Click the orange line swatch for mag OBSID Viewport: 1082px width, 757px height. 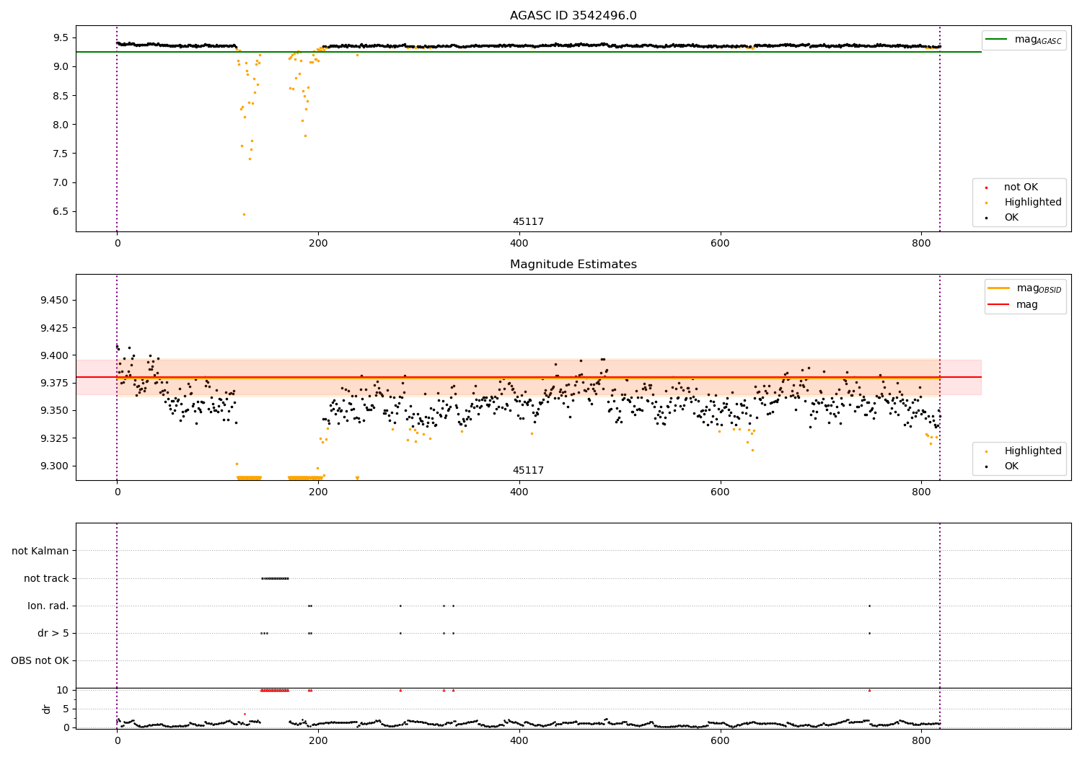point(998,288)
